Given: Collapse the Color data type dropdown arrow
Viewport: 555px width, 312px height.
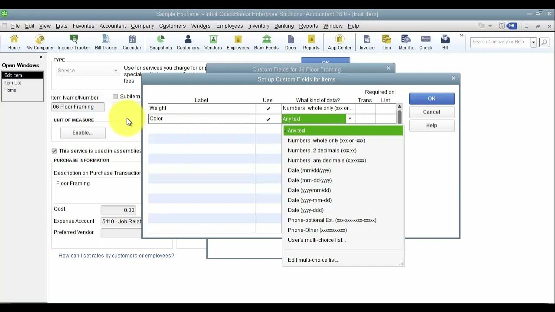Looking at the screenshot, I should click(350, 119).
